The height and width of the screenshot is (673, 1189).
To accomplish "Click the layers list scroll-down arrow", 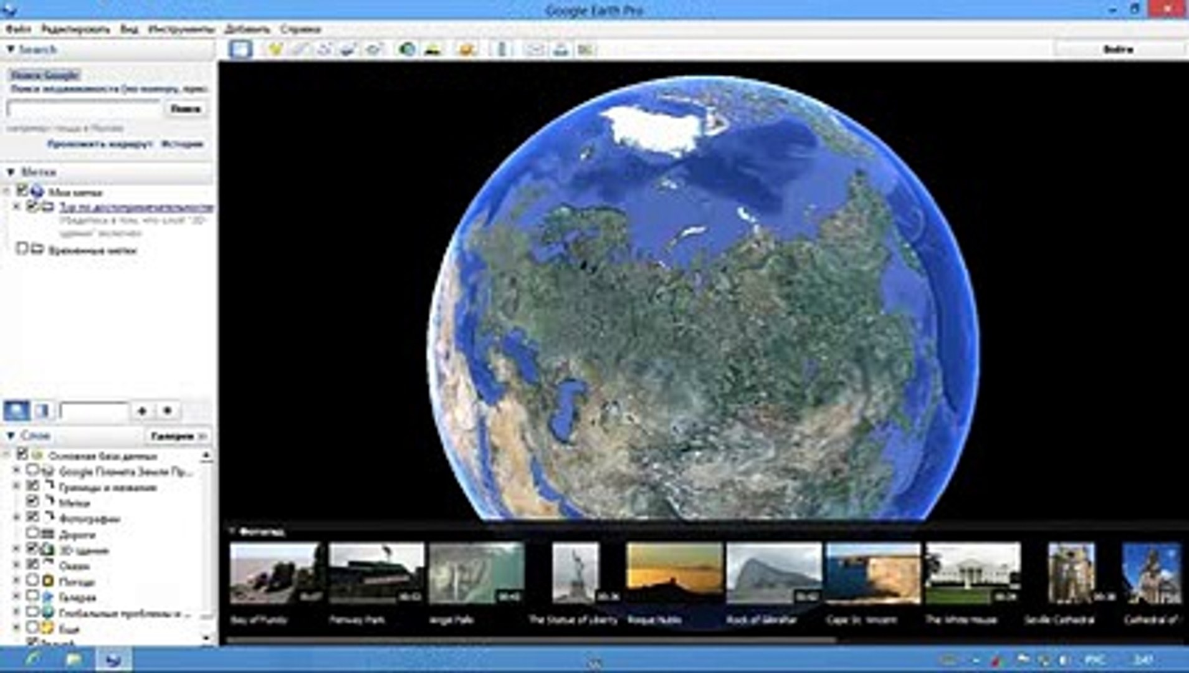I will pyautogui.click(x=206, y=638).
